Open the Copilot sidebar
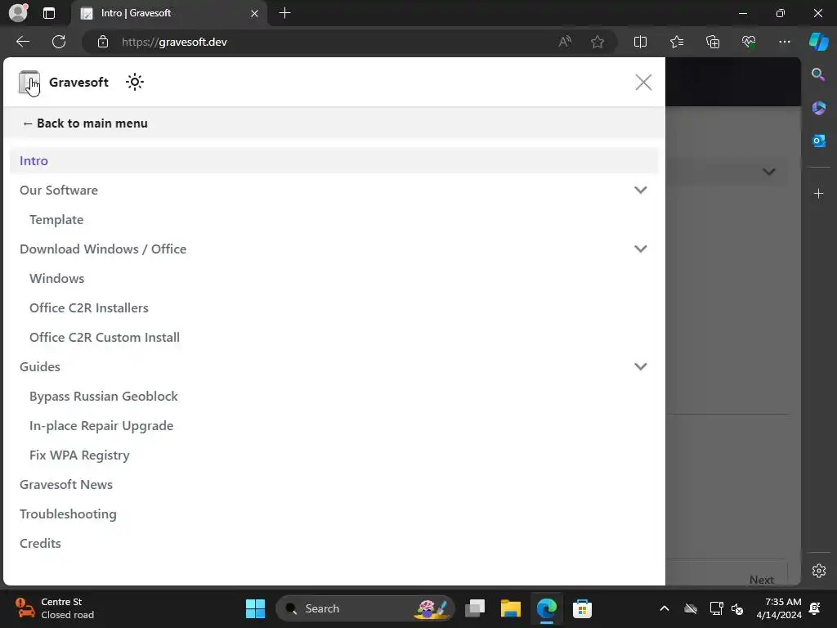Viewport: 837px width, 628px height. point(819,42)
